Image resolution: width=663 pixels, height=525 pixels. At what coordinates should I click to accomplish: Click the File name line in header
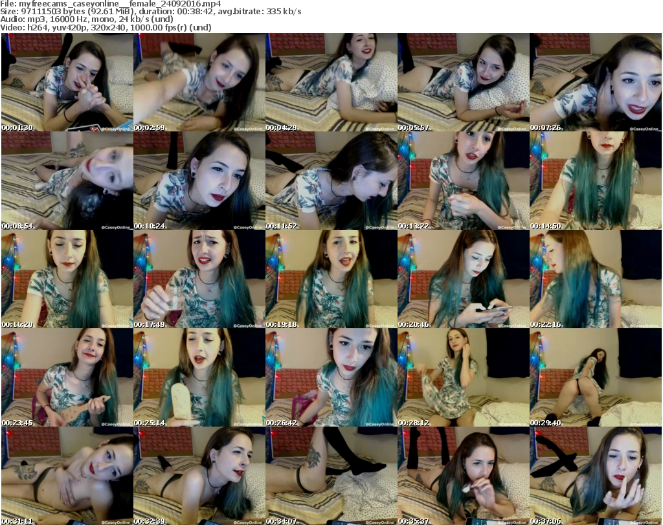click(x=110, y=4)
